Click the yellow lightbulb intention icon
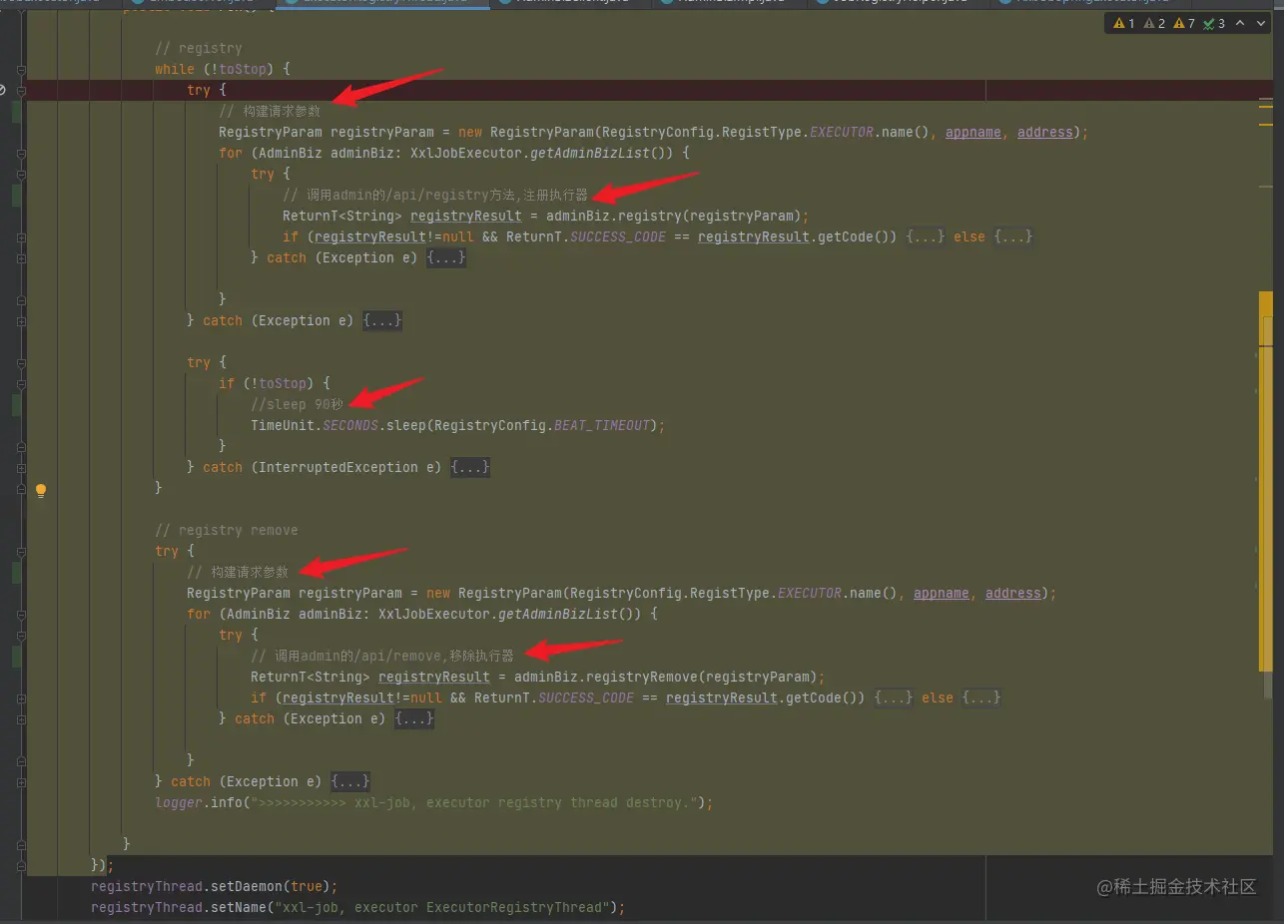This screenshot has height=924, width=1284. click(41, 490)
